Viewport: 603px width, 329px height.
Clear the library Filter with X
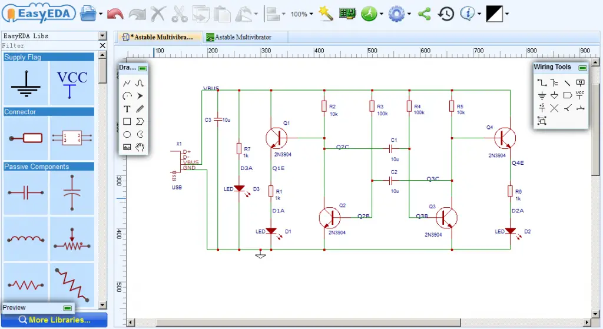102,46
